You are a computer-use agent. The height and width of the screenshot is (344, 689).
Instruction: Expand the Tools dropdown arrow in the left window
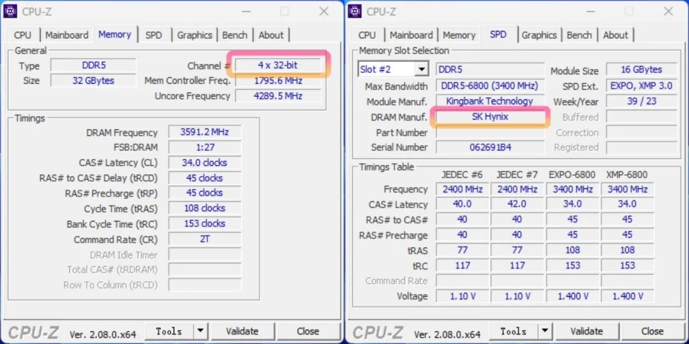200,331
